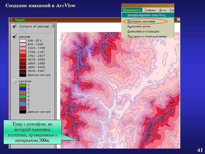The image size is (205, 154).
Task: Click the 3054 - 3489 color swatch
Action: (23, 64)
